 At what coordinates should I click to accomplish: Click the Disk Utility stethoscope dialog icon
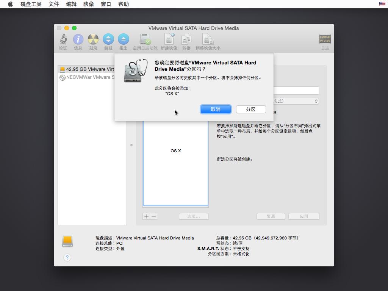tap(136, 70)
